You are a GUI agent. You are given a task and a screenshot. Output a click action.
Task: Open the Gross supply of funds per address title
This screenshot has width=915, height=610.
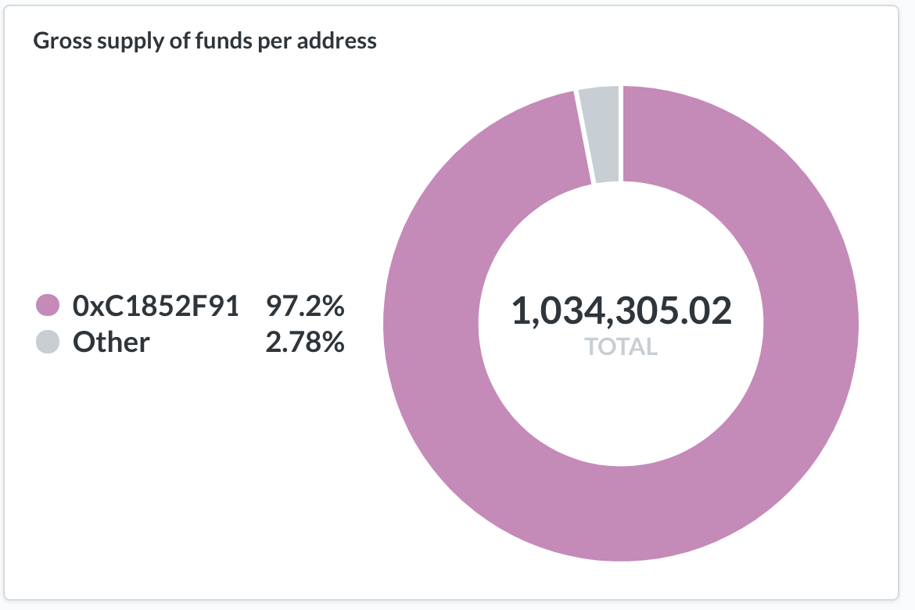[x=205, y=41]
